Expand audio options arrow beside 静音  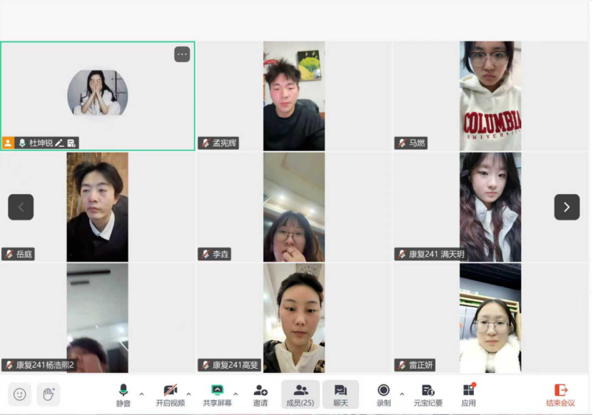tap(141, 394)
